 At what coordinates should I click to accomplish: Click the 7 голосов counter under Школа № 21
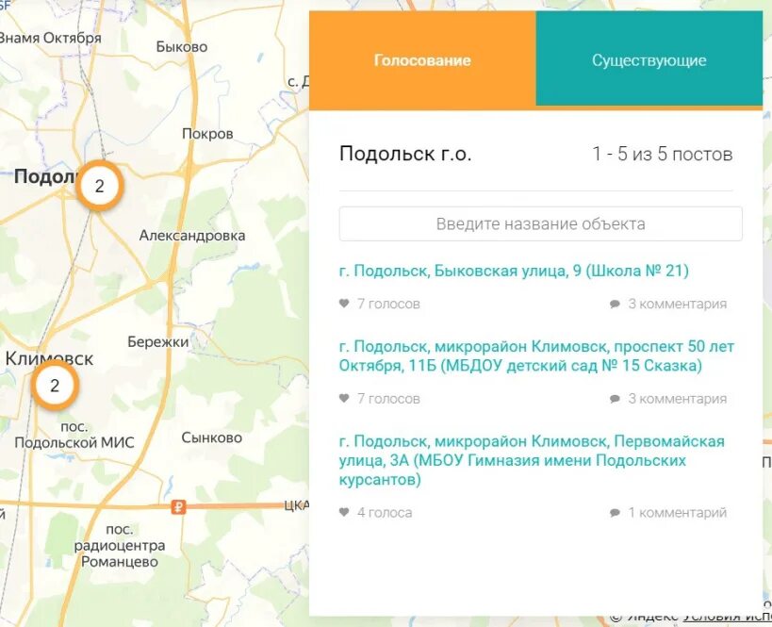coord(387,304)
